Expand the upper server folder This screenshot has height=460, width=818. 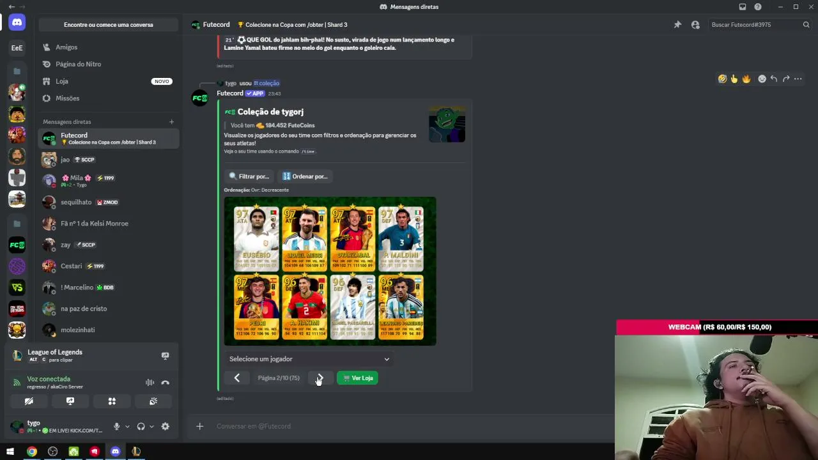[x=17, y=71]
